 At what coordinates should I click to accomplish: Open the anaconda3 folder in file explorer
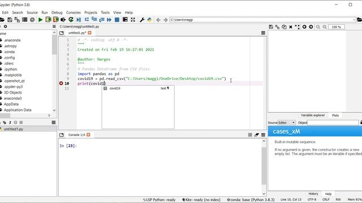click(x=12, y=98)
